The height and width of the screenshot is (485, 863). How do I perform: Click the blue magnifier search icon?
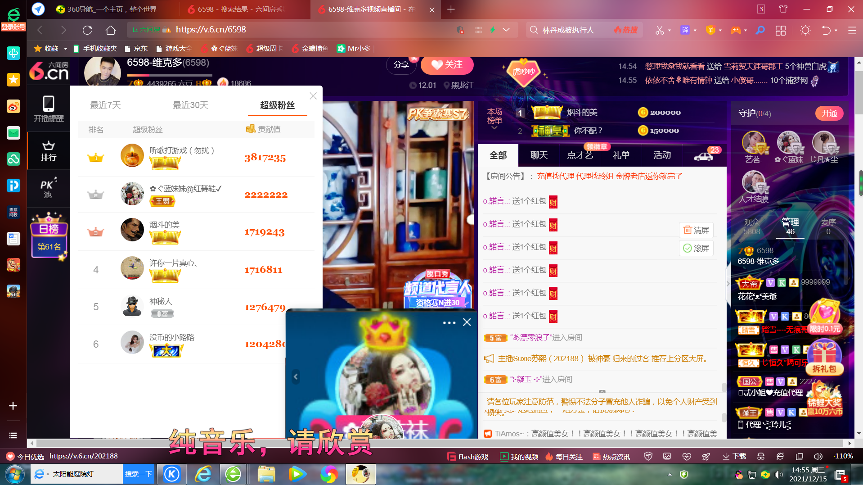coord(760,30)
